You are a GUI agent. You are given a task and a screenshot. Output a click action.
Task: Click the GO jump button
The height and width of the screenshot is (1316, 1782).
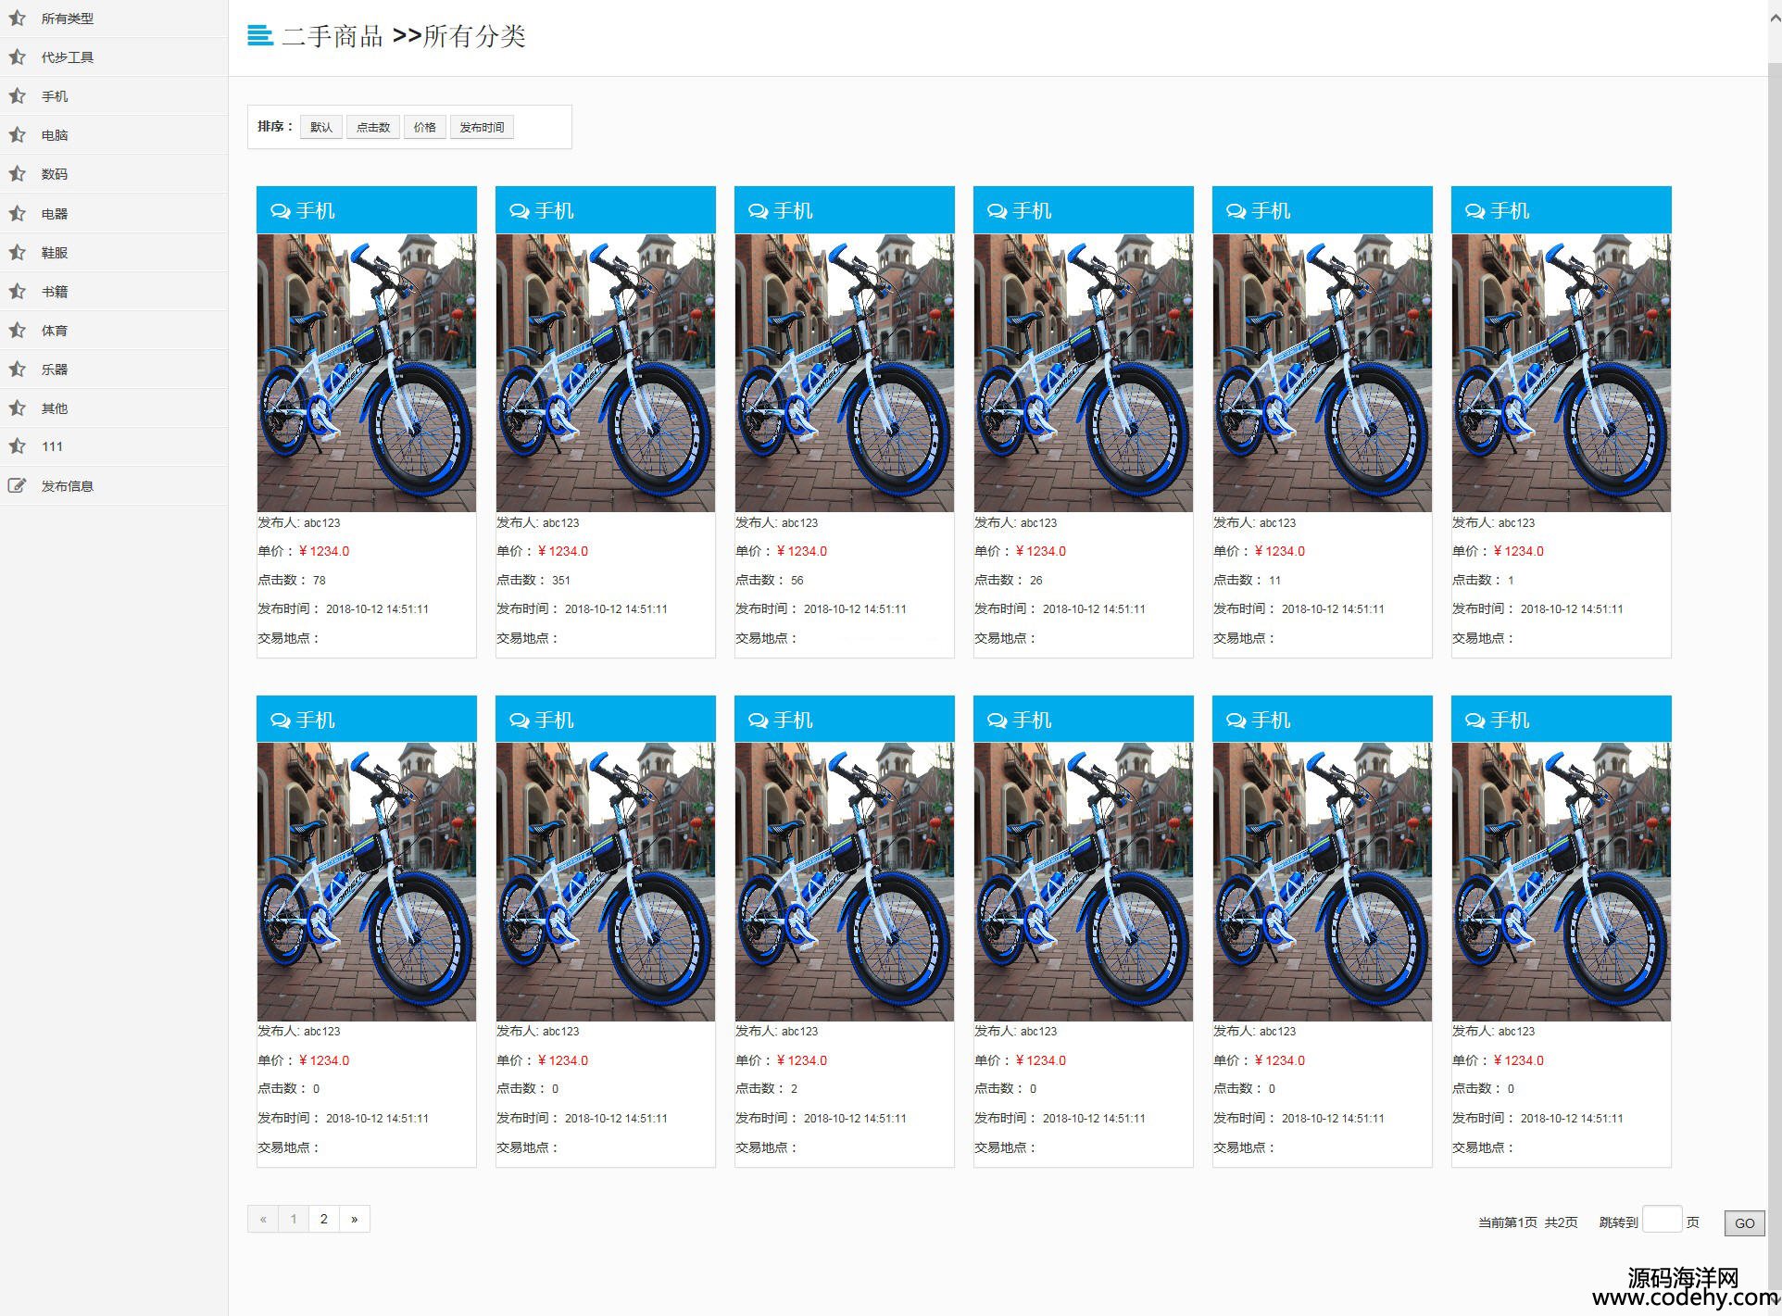[x=1744, y=1223]
